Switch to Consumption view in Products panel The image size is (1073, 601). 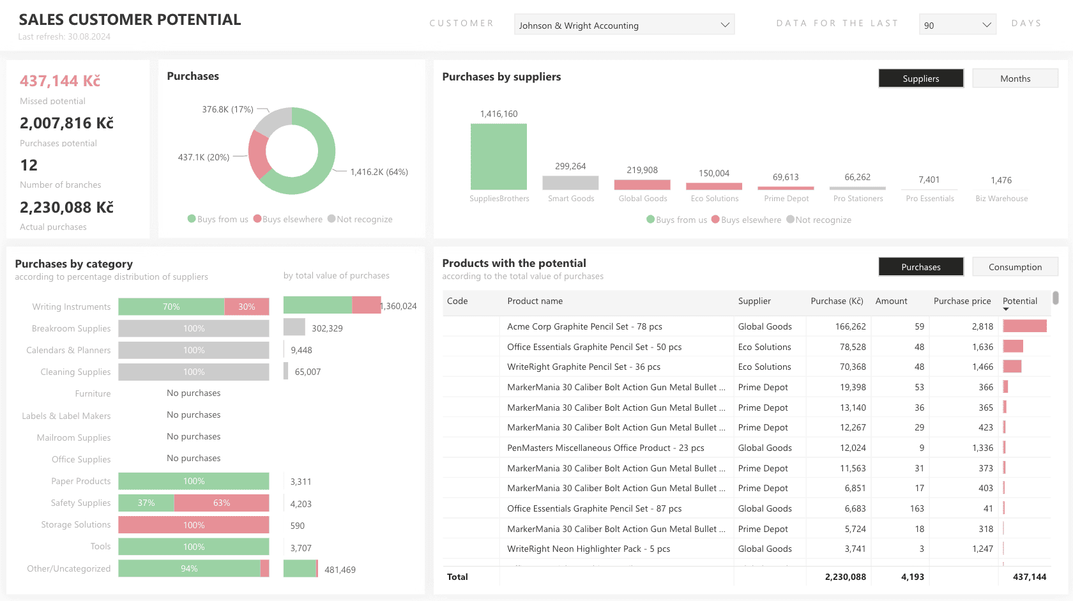point(1015,266)
